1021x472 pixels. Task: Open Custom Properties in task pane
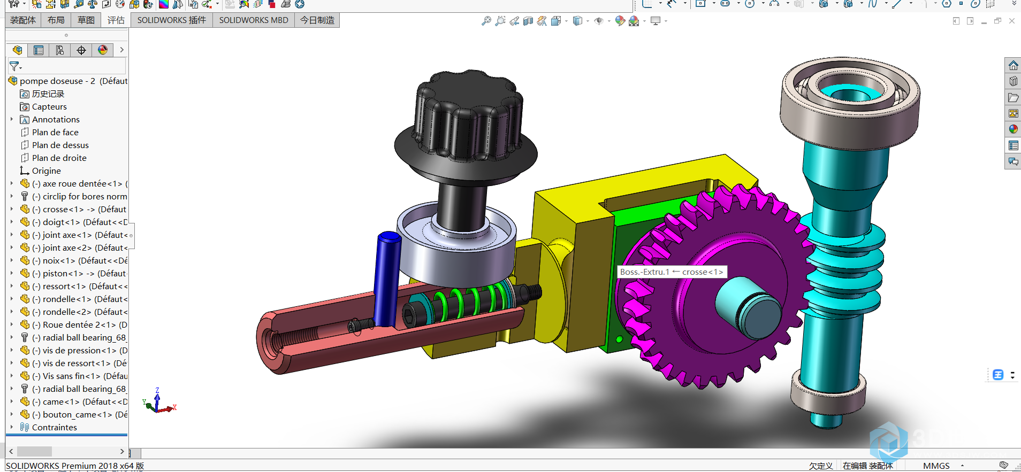[x=1013, y=145]
